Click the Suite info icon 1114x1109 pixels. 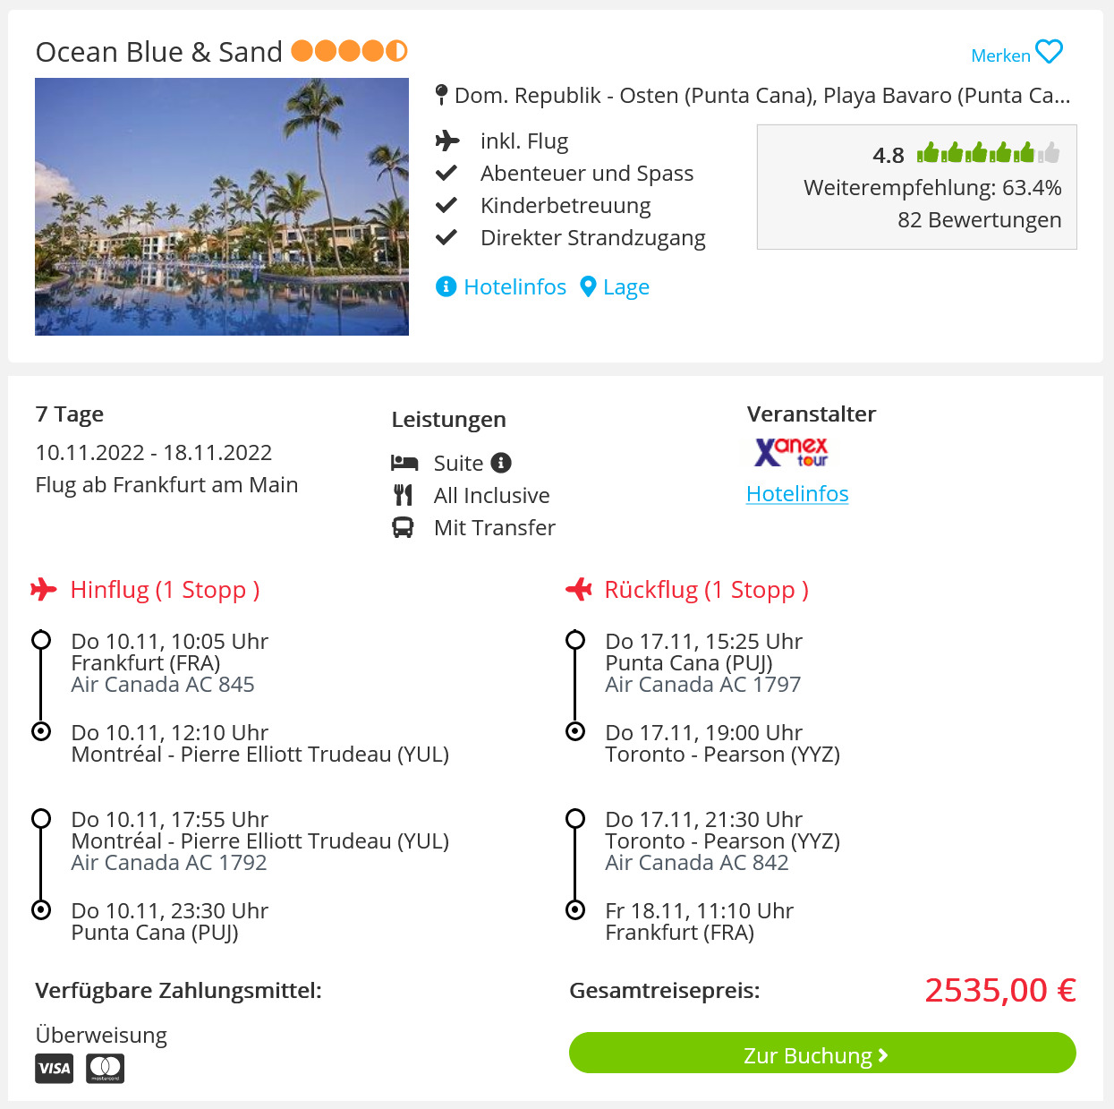point(501,463)
